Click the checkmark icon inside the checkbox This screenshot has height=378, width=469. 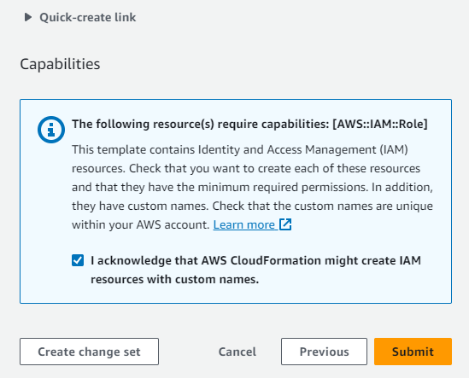[x=78, y=260]
